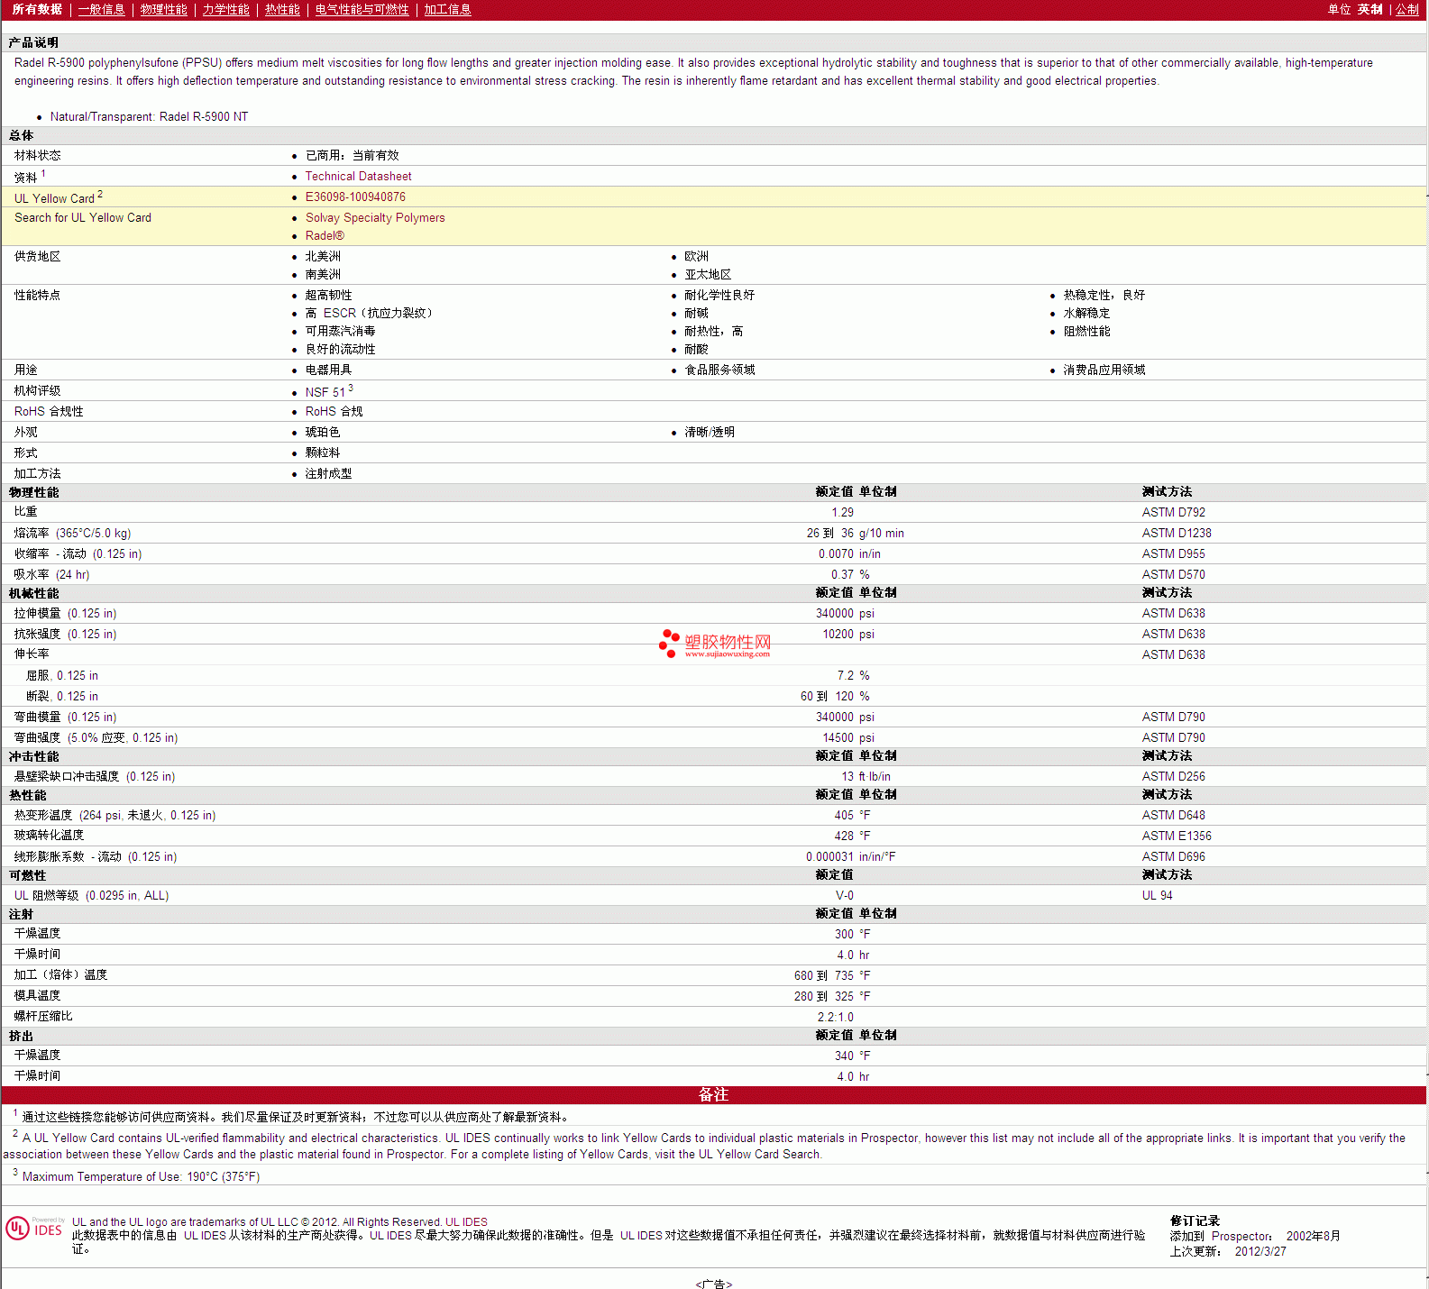This screenshot has width=1429, height=1289.
Task: Click the 热性能 section header row
Action: click(x=713, y=796)
